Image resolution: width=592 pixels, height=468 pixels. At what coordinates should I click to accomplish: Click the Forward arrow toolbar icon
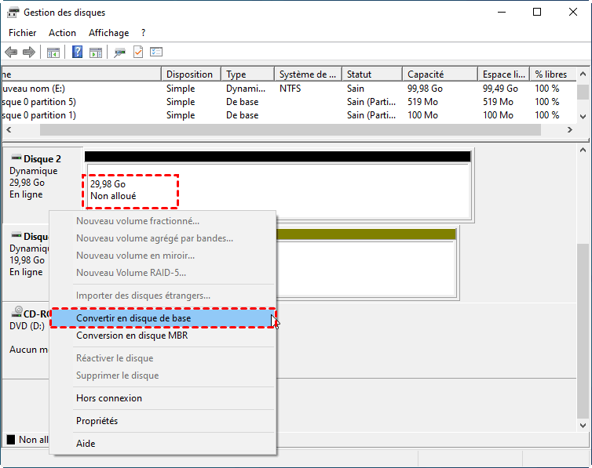coord(29,53)
